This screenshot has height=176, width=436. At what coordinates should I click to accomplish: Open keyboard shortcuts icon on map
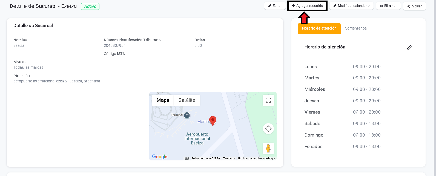[187, 158]
